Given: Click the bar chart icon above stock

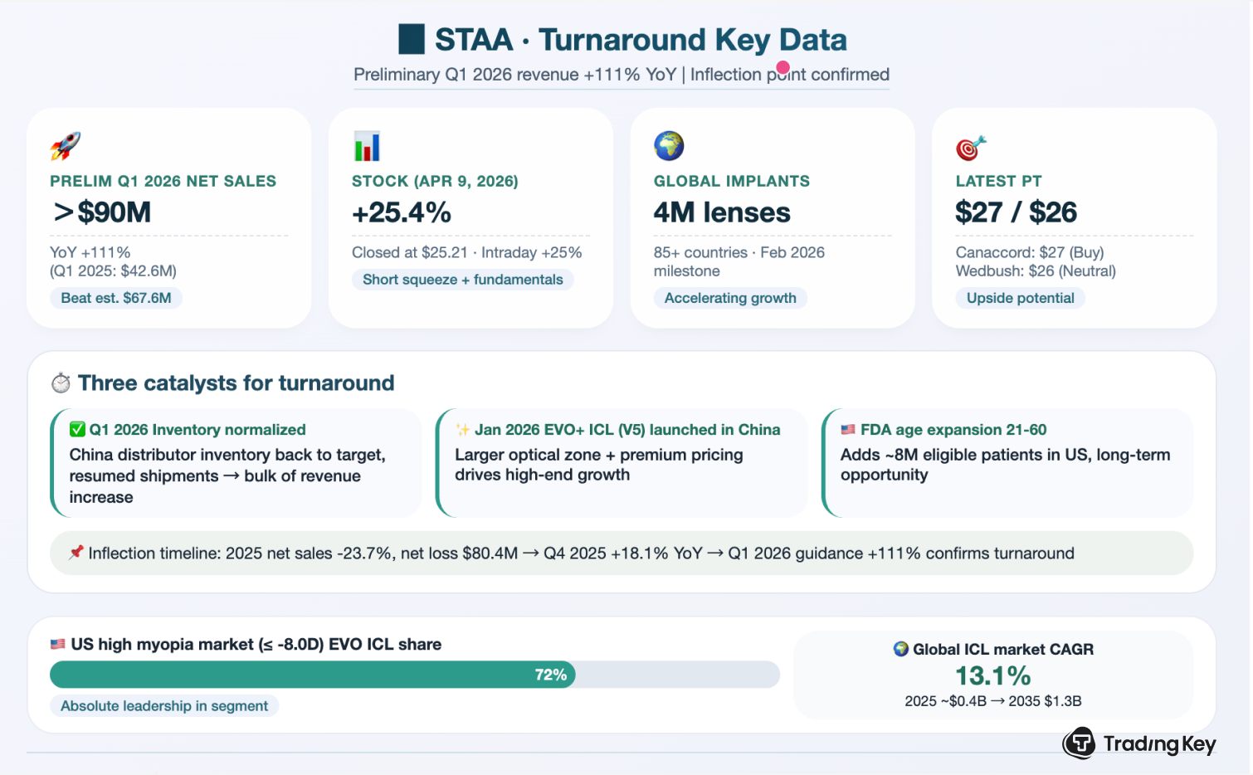Looking at the screenshot, I should tap(366, 146).
